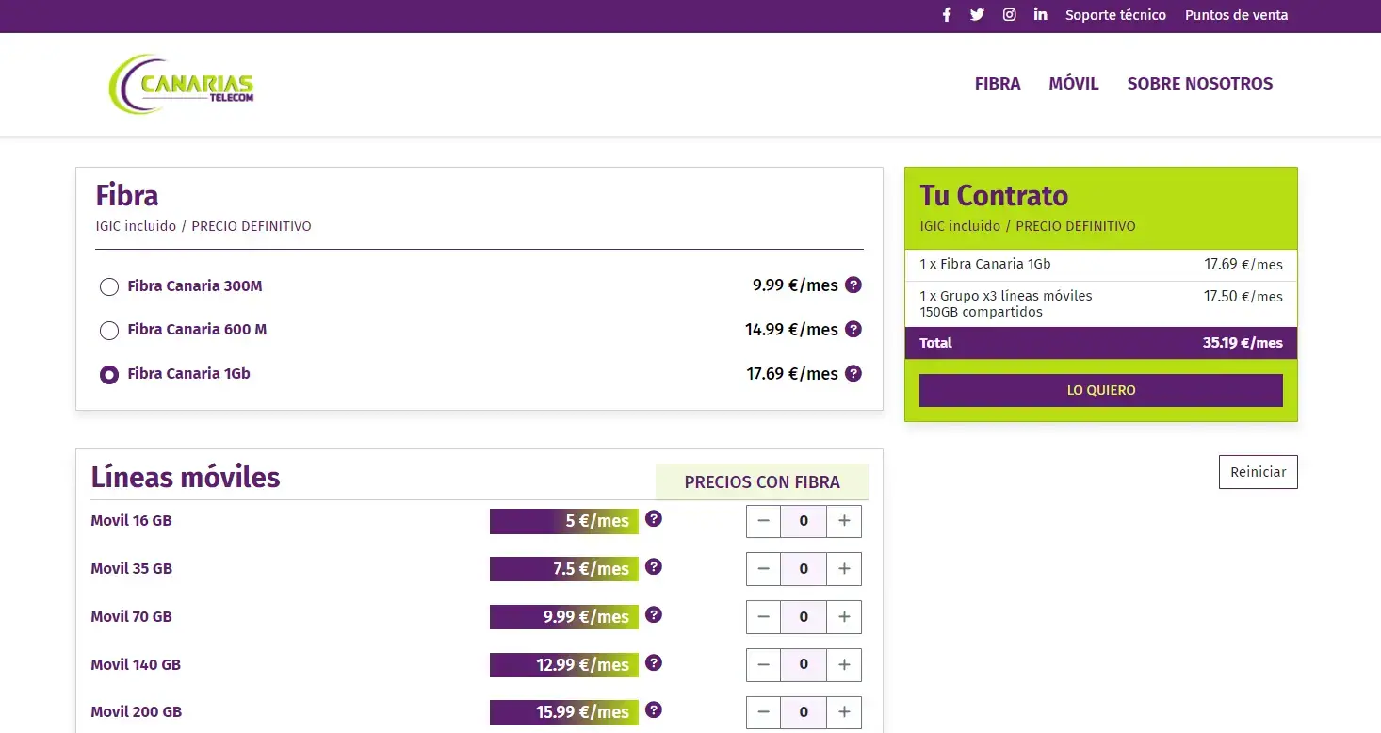1381x733 pixels.
Task: Click the 9.99 €/mes mobile price bar
Action: tap(564, 617)
